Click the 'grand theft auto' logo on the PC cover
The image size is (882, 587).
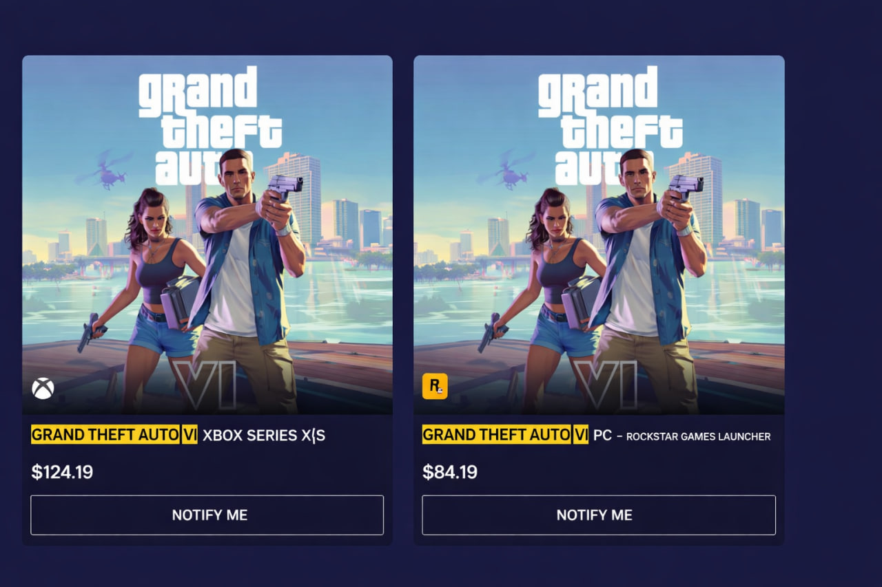[x=608, y=125]
